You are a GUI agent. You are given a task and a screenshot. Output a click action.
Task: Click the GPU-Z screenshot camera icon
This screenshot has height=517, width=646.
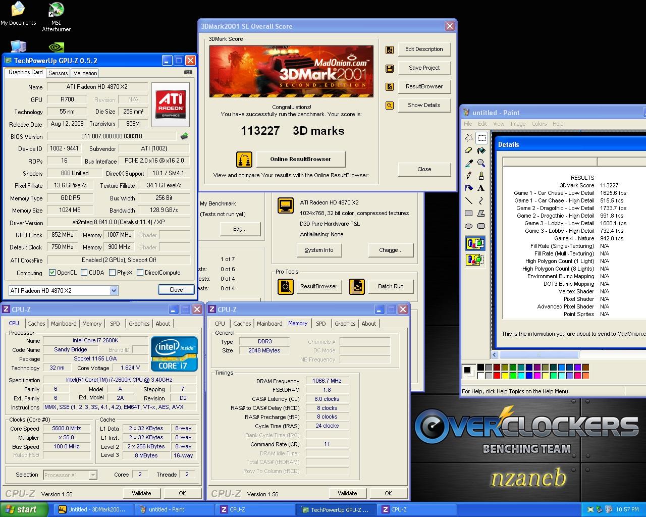click(188, 72)
